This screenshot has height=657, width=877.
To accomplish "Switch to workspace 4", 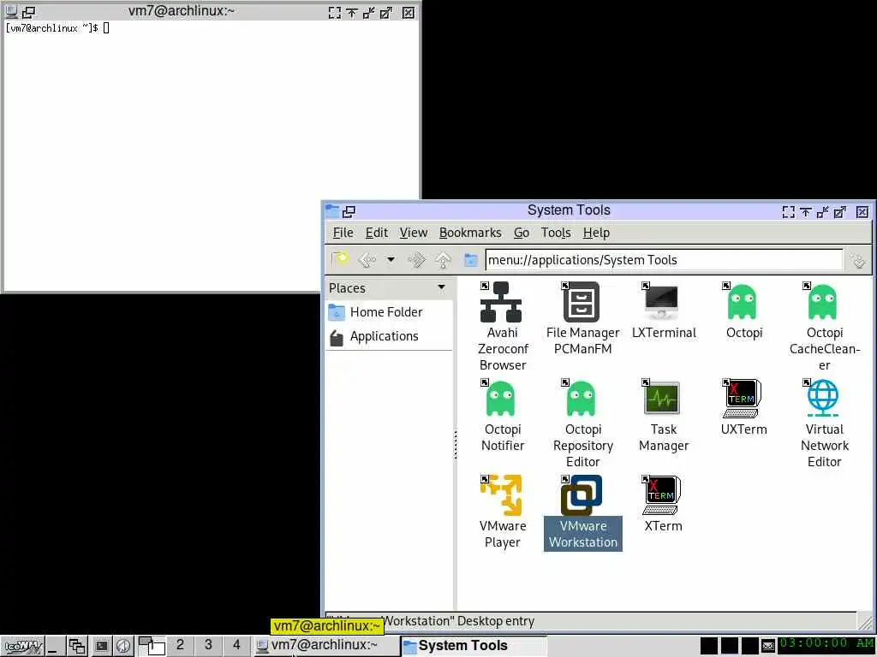I will tap(236, 646).
